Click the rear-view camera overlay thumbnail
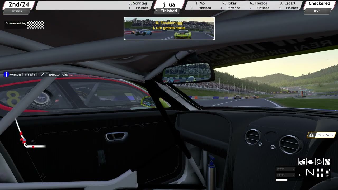This screenshot has height=190, width=338. pyautogui.click(x=169, y=28)
